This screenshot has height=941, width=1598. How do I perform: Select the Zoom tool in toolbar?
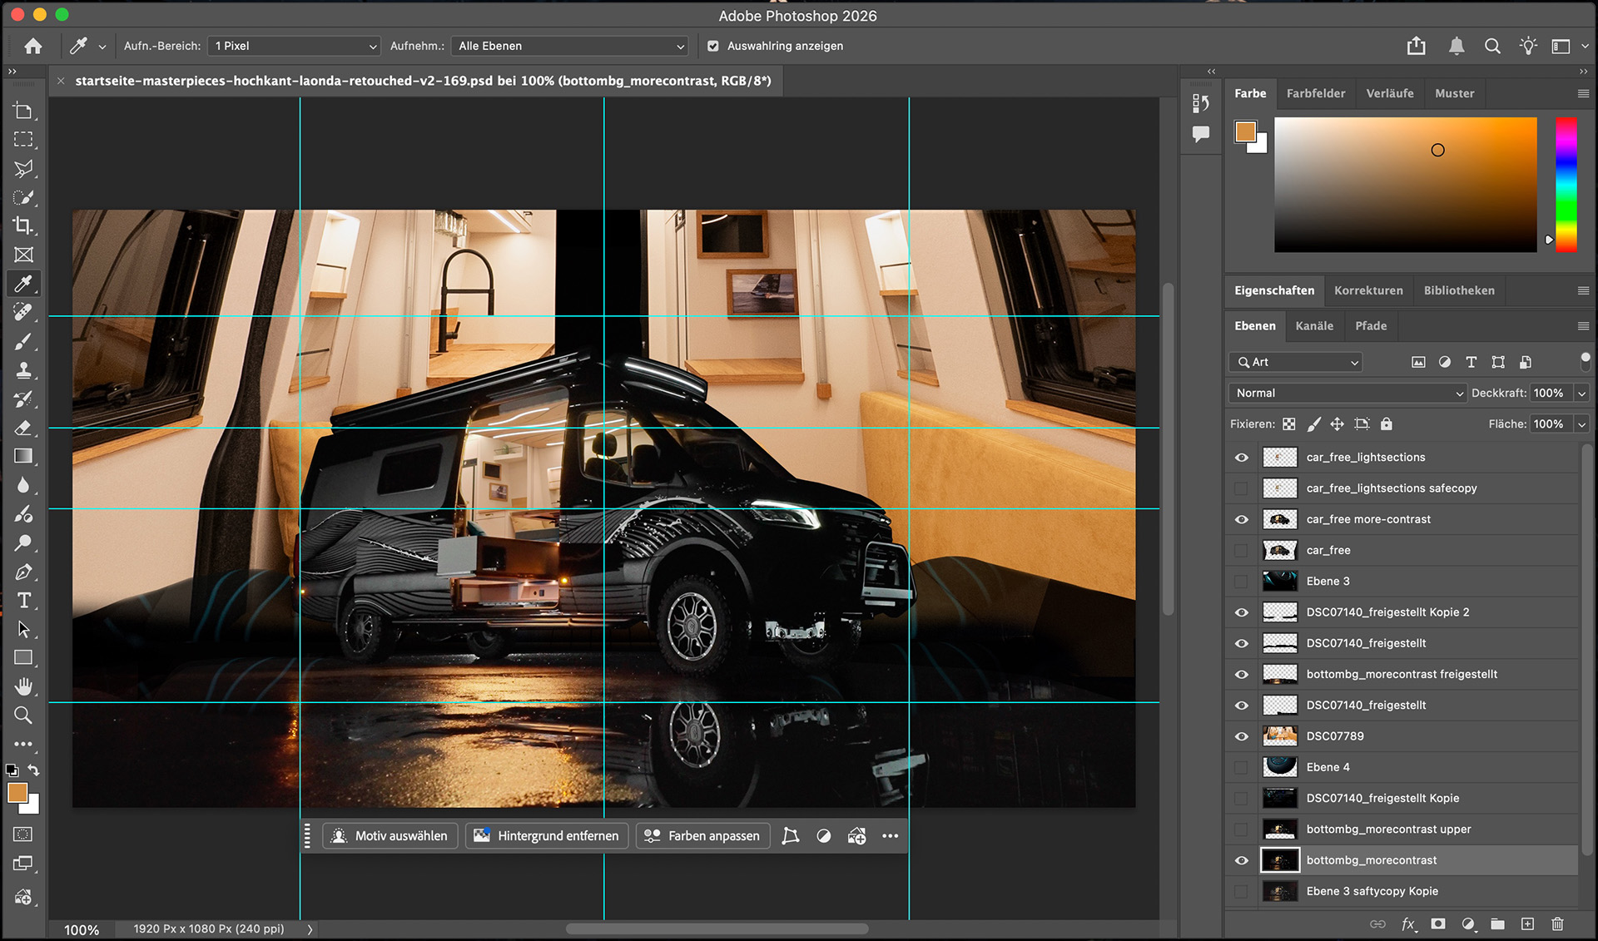pos(23,716)
